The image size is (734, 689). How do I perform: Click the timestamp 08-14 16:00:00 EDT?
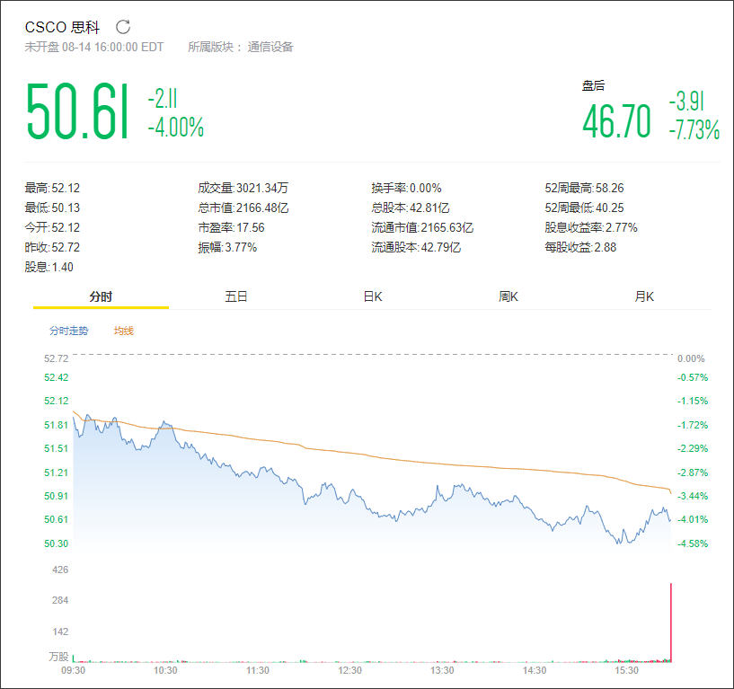coord(113,47)
